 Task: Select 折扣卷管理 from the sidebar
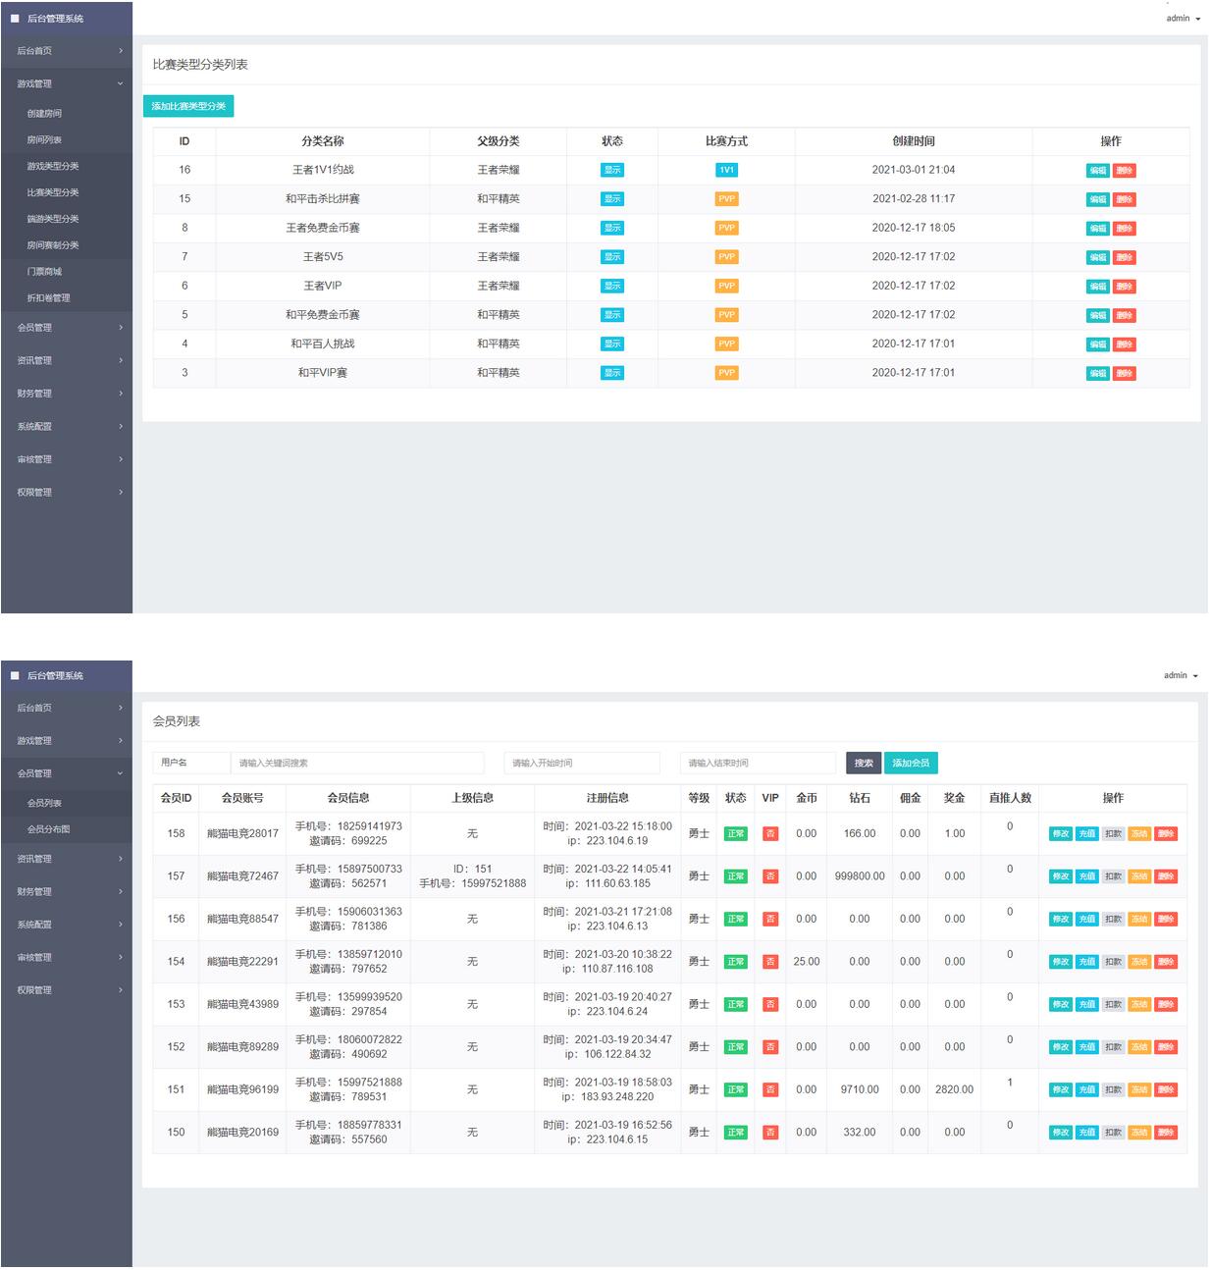point(48,298)
